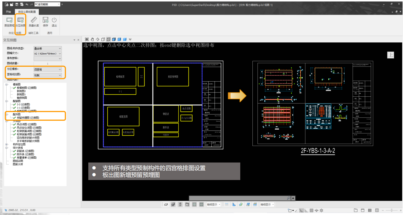405x215 pixels.
Task: Open the 图幅尺寸 dropdown showing A2
Action: 48,54
